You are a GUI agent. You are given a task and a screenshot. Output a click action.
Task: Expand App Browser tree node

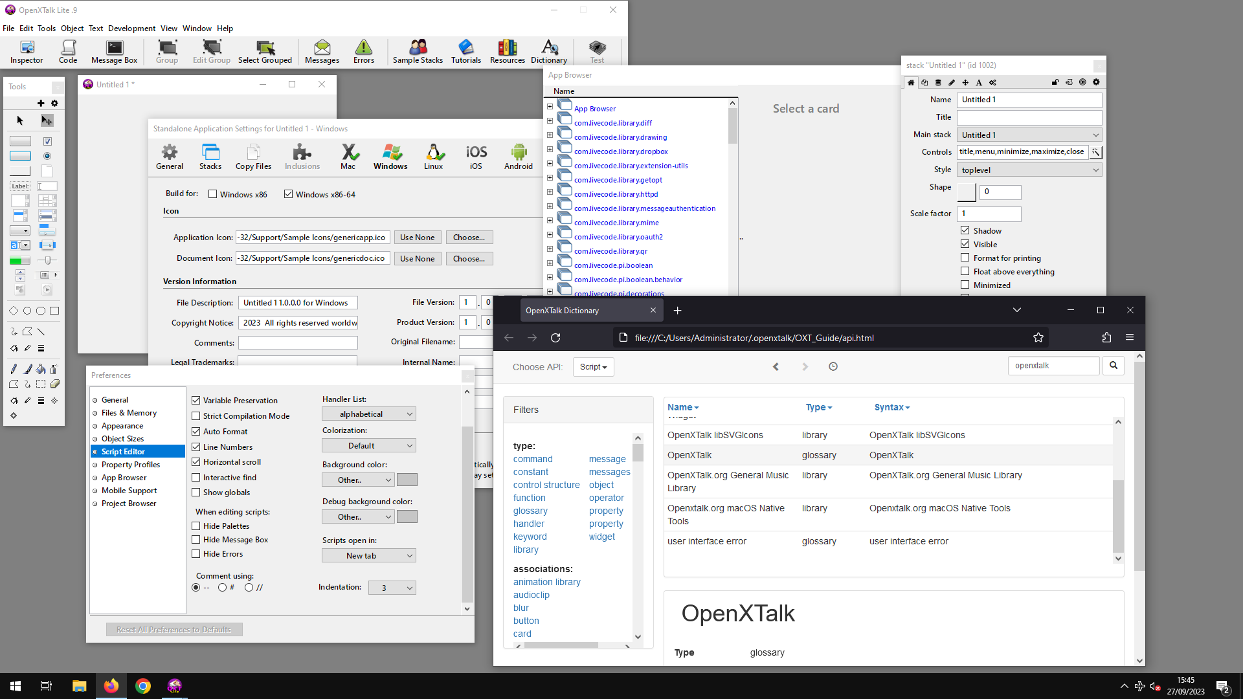tap(550, 107)
